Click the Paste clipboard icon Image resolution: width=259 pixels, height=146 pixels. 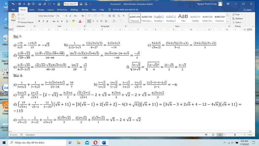tap(13, 16)
